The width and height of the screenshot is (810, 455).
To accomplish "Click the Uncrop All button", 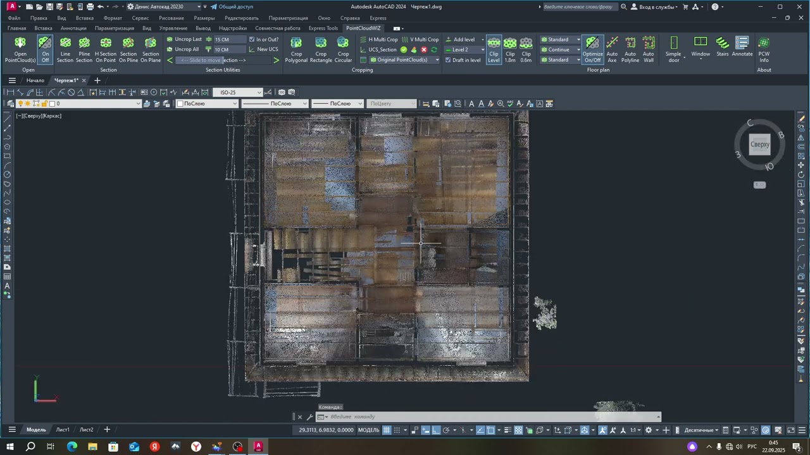I will point(182,49).
